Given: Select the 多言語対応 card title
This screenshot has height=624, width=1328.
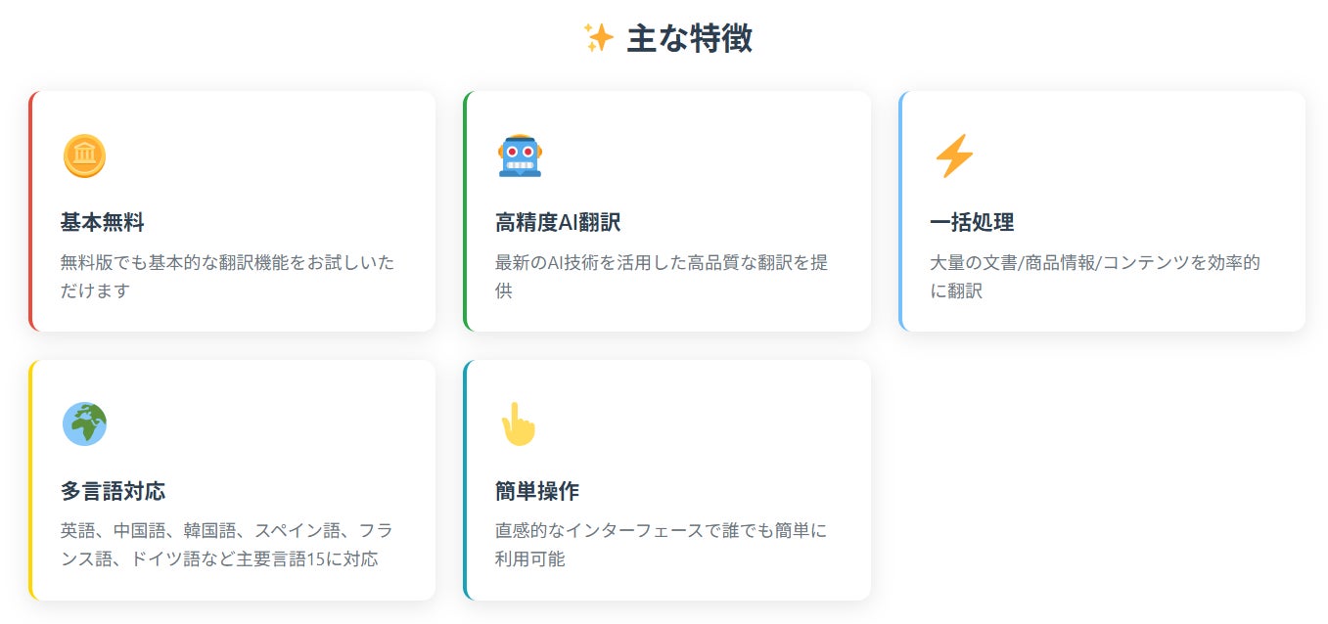Looking at the screenshot, I should [x=113, y=491].
